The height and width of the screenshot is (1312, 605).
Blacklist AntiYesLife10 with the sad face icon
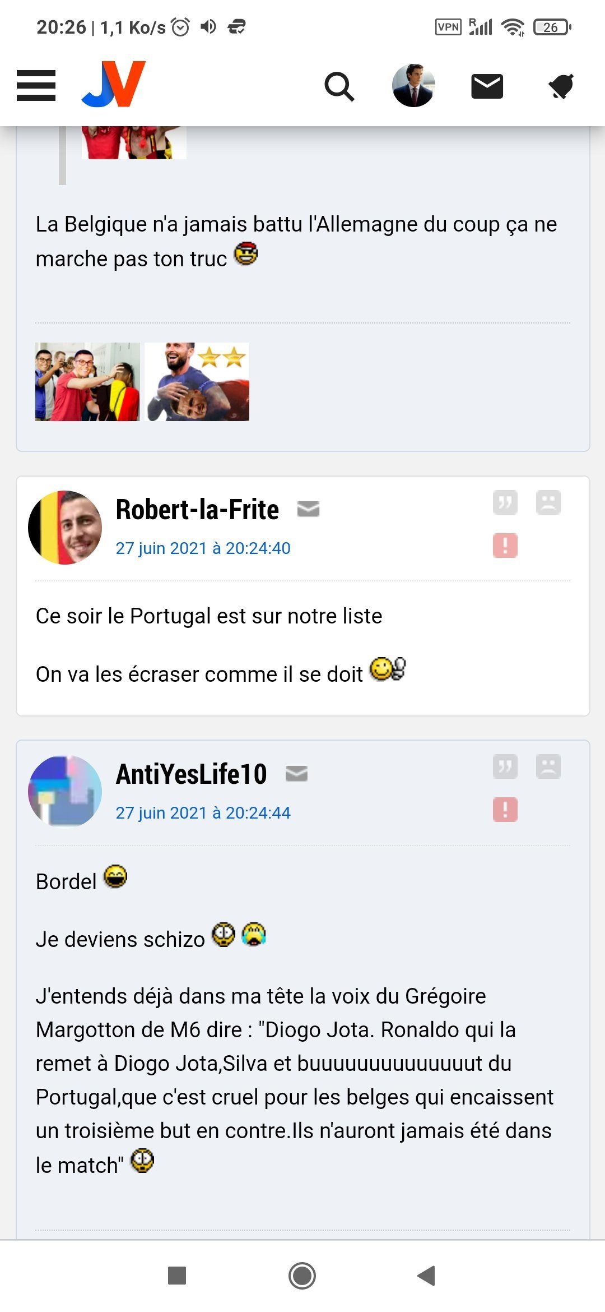[x=548, y=766]
